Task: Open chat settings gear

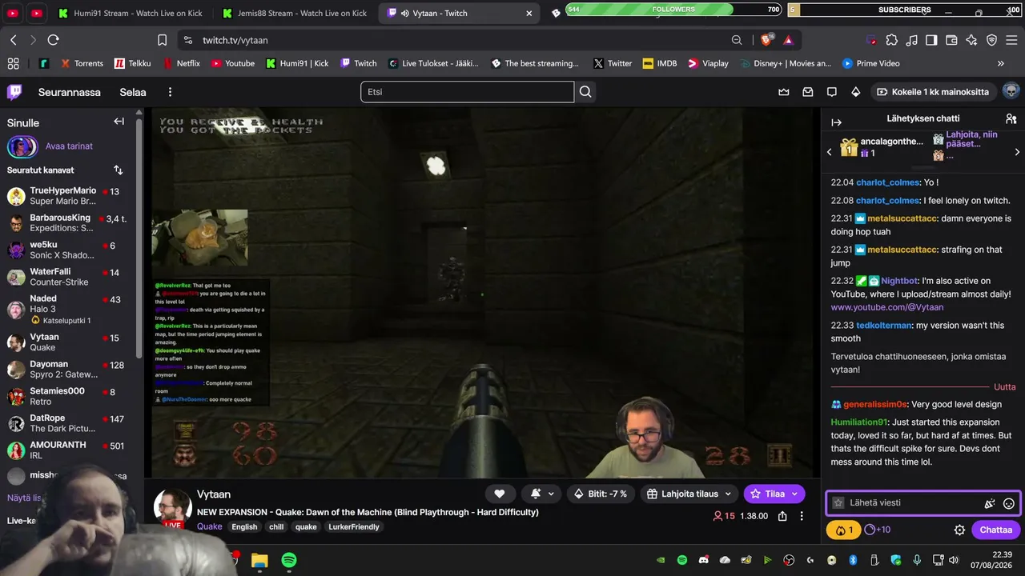Action: pyautogui.click(x=959, y=530)
